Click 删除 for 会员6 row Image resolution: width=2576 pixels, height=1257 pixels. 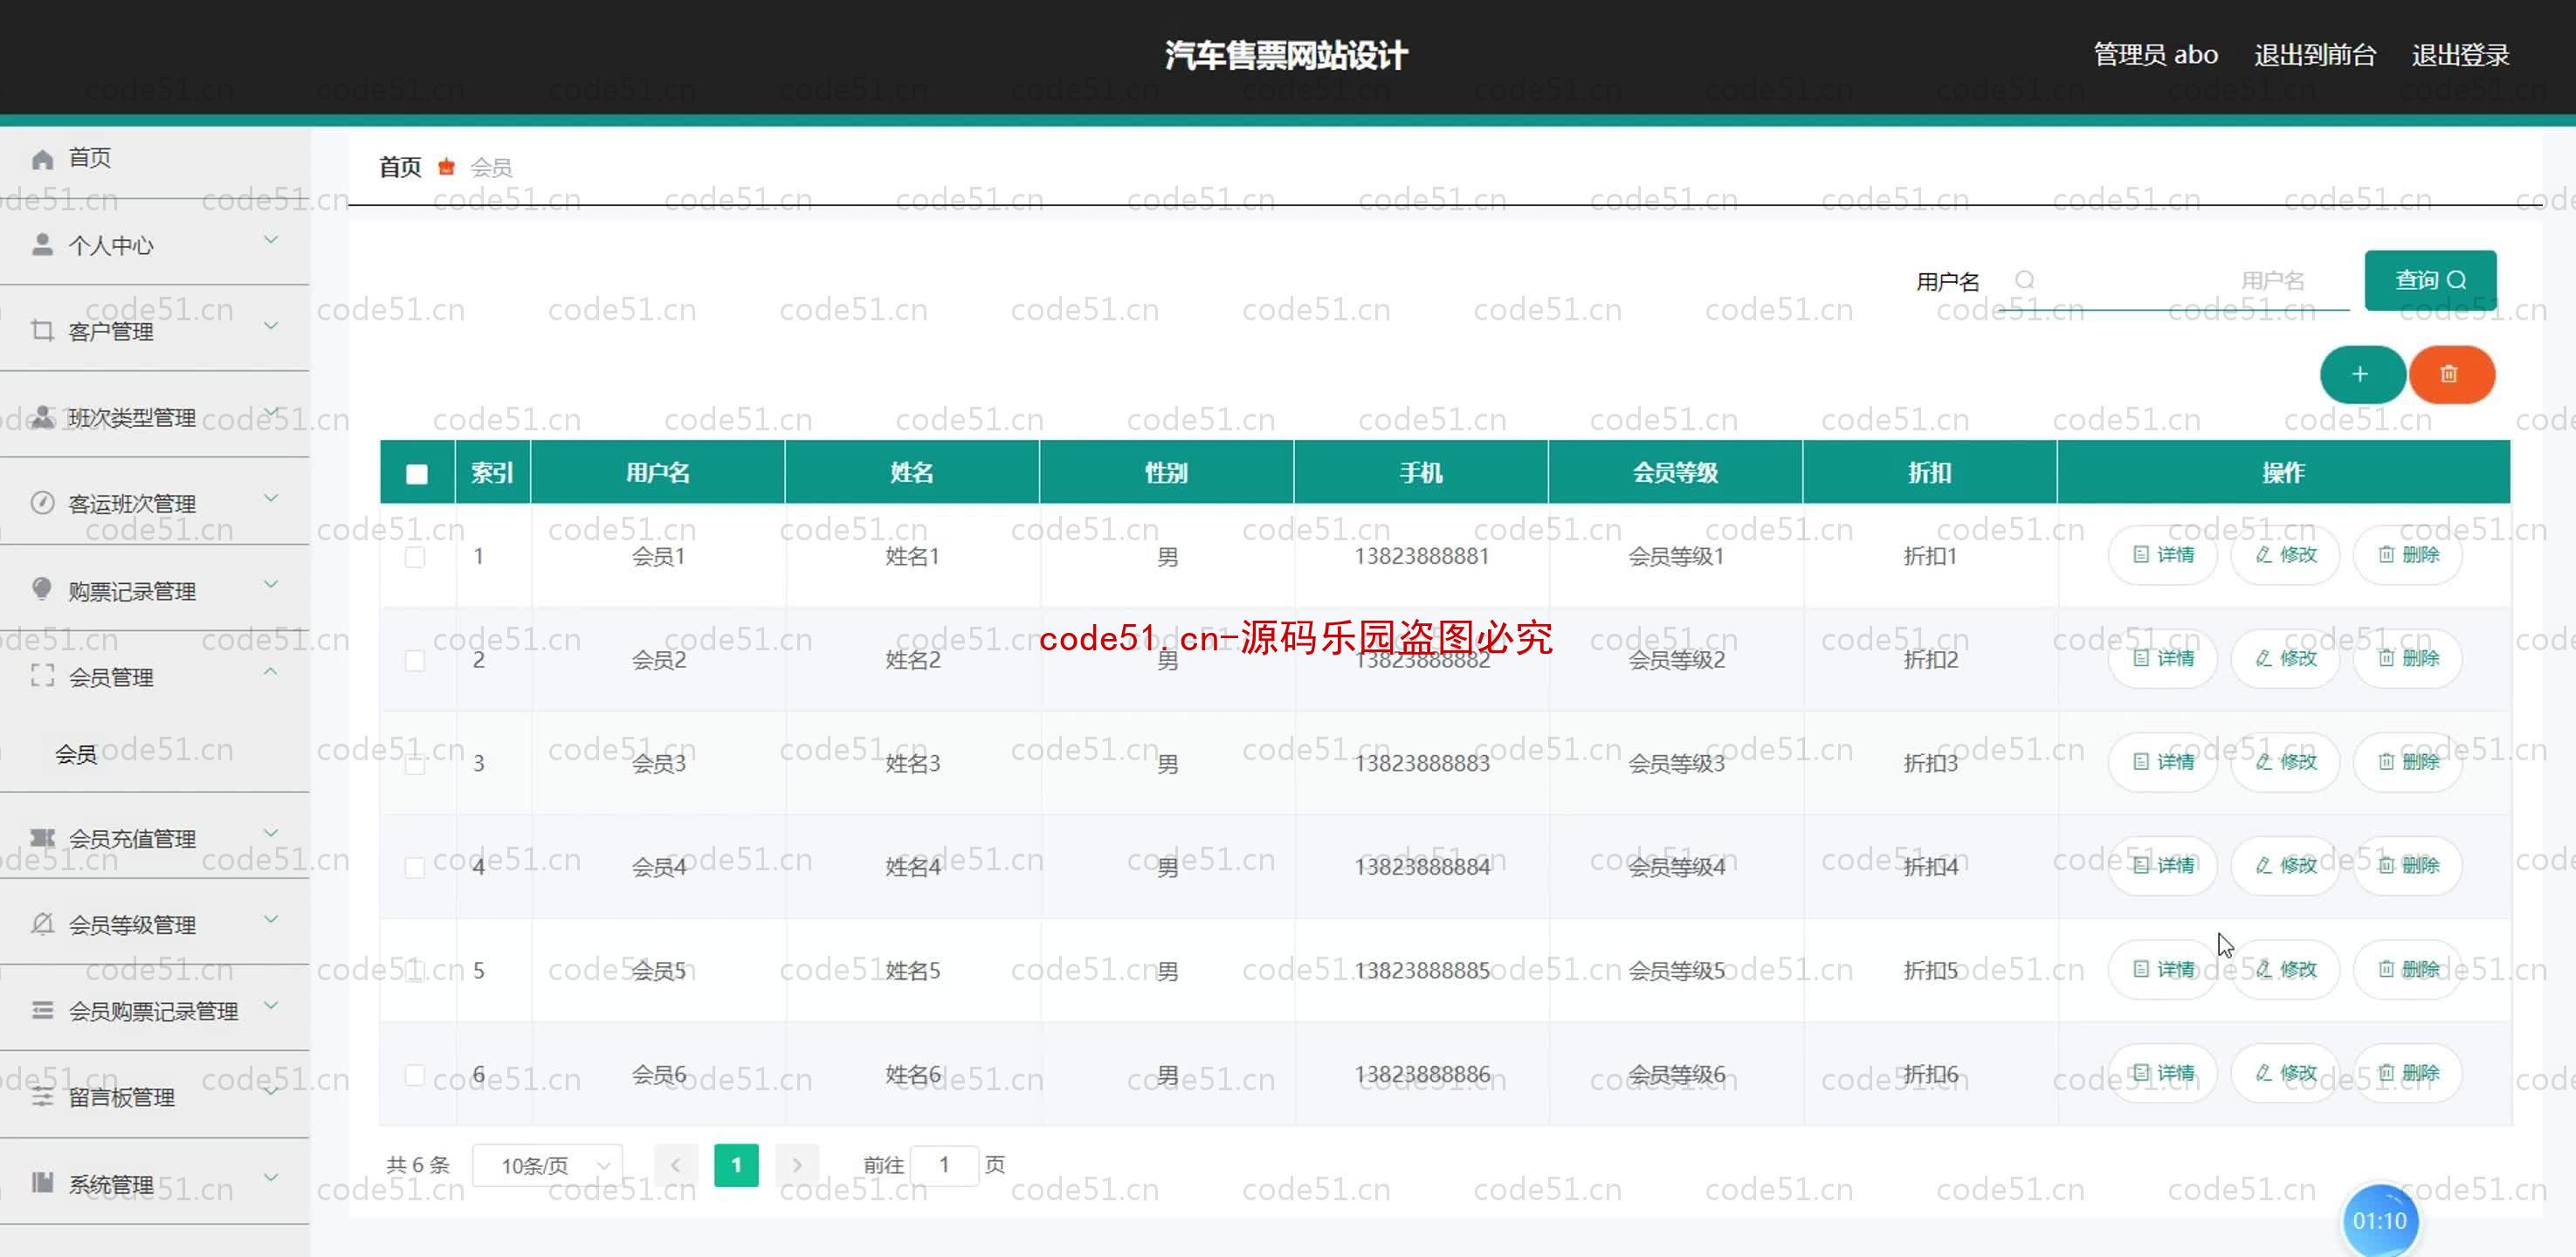click(2408, 1073)
